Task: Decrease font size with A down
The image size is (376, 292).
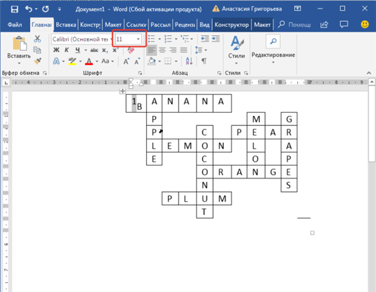Action: [x=137, y=61]
